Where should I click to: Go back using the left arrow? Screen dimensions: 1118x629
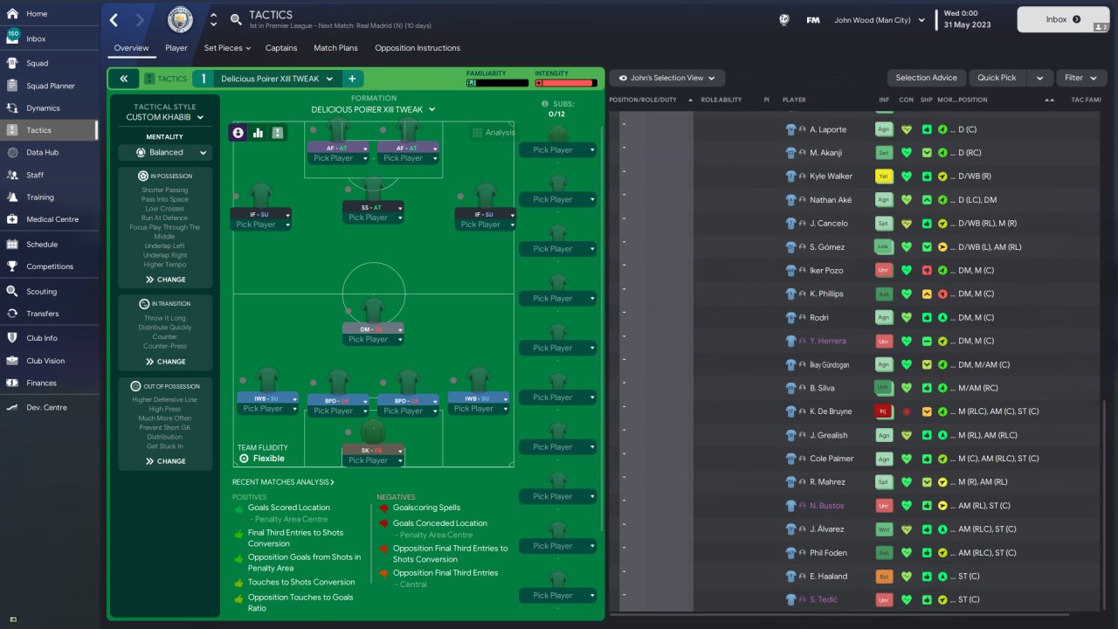tap(114, 19)
